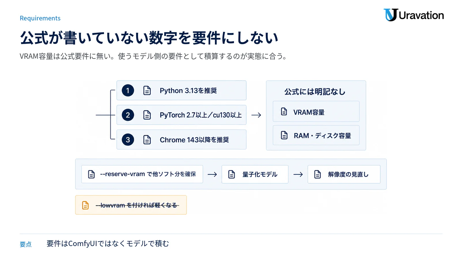
Task: Click the document icon beside RAM・ディスク容量
Action: (x=284, y=135)
